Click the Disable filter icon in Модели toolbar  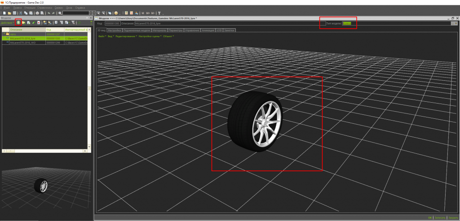[x=73, y=22]
